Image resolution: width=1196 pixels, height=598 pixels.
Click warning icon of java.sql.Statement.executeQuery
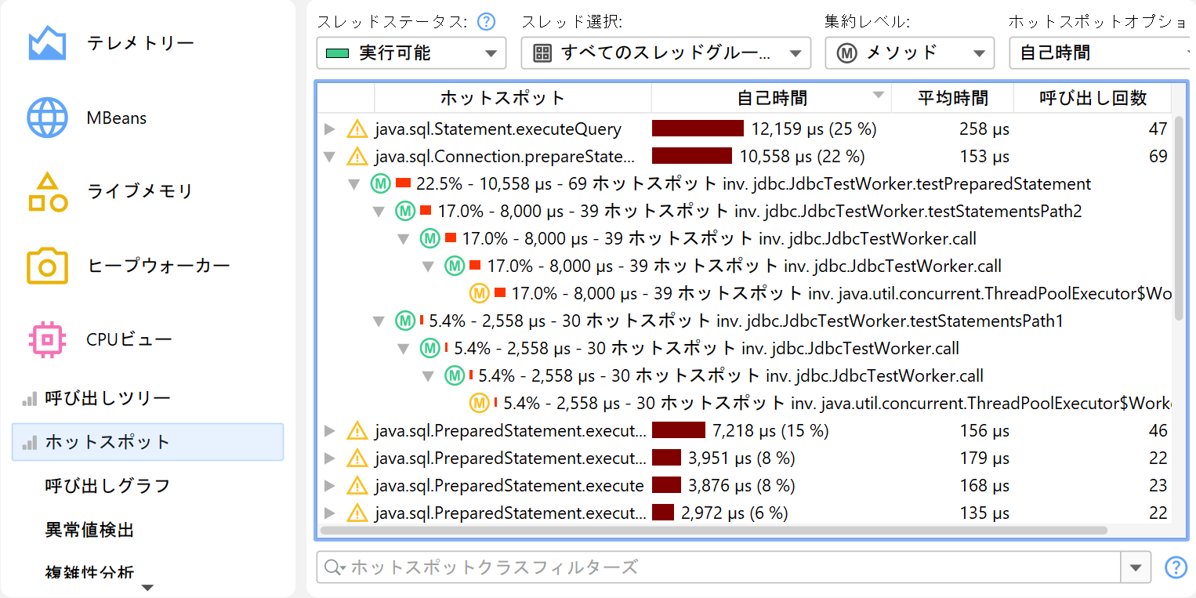pyautogui.click(x=357, y=129)
